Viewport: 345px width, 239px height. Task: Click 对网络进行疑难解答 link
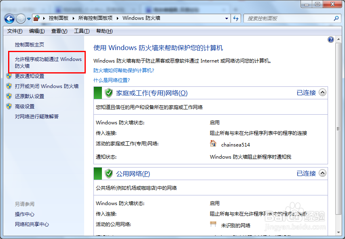pyautogui.click(x=37, y=116)
